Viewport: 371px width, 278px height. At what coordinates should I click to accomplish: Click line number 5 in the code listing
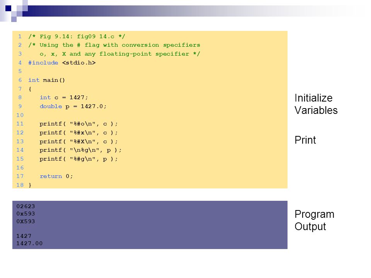click(20, 71)
